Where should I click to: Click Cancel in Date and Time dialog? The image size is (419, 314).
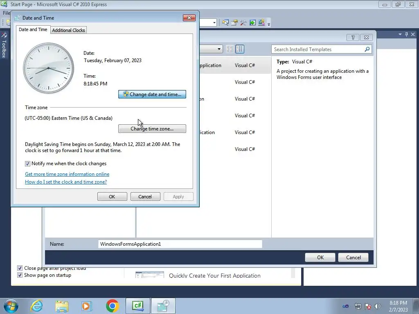145,197
